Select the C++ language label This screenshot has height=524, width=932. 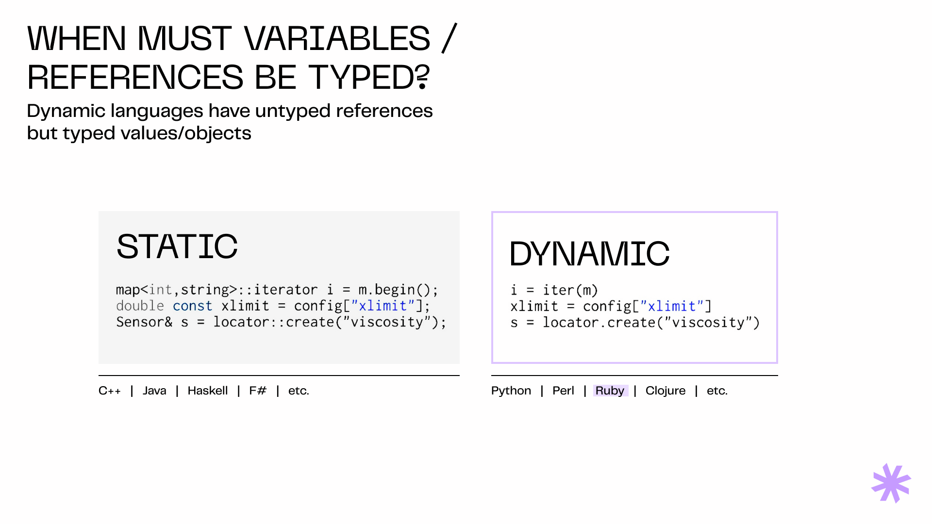tap(110, 391)
